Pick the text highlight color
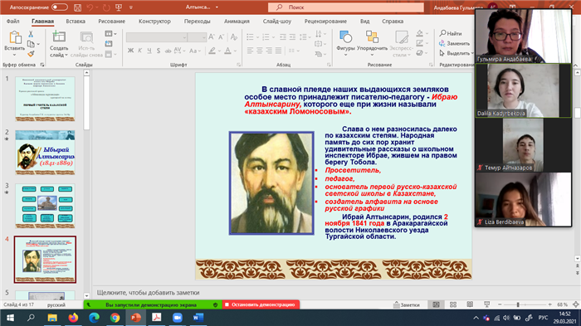581x326 pixels. (x=212, y=51)
